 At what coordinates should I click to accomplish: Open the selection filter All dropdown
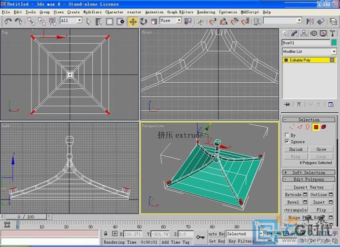tap(79, 21)
